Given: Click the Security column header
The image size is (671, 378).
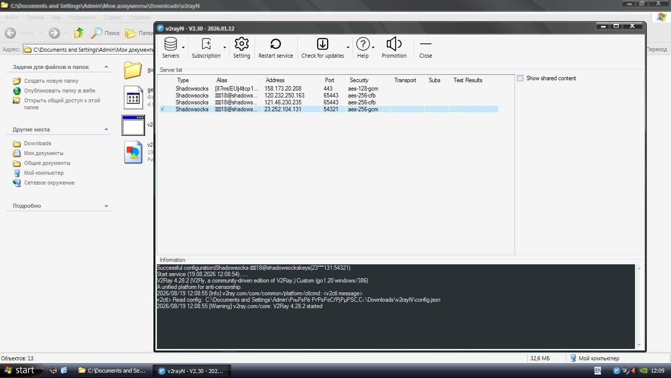Looking at the screenshot, I should pyautogui.click(x=368, y=80).
